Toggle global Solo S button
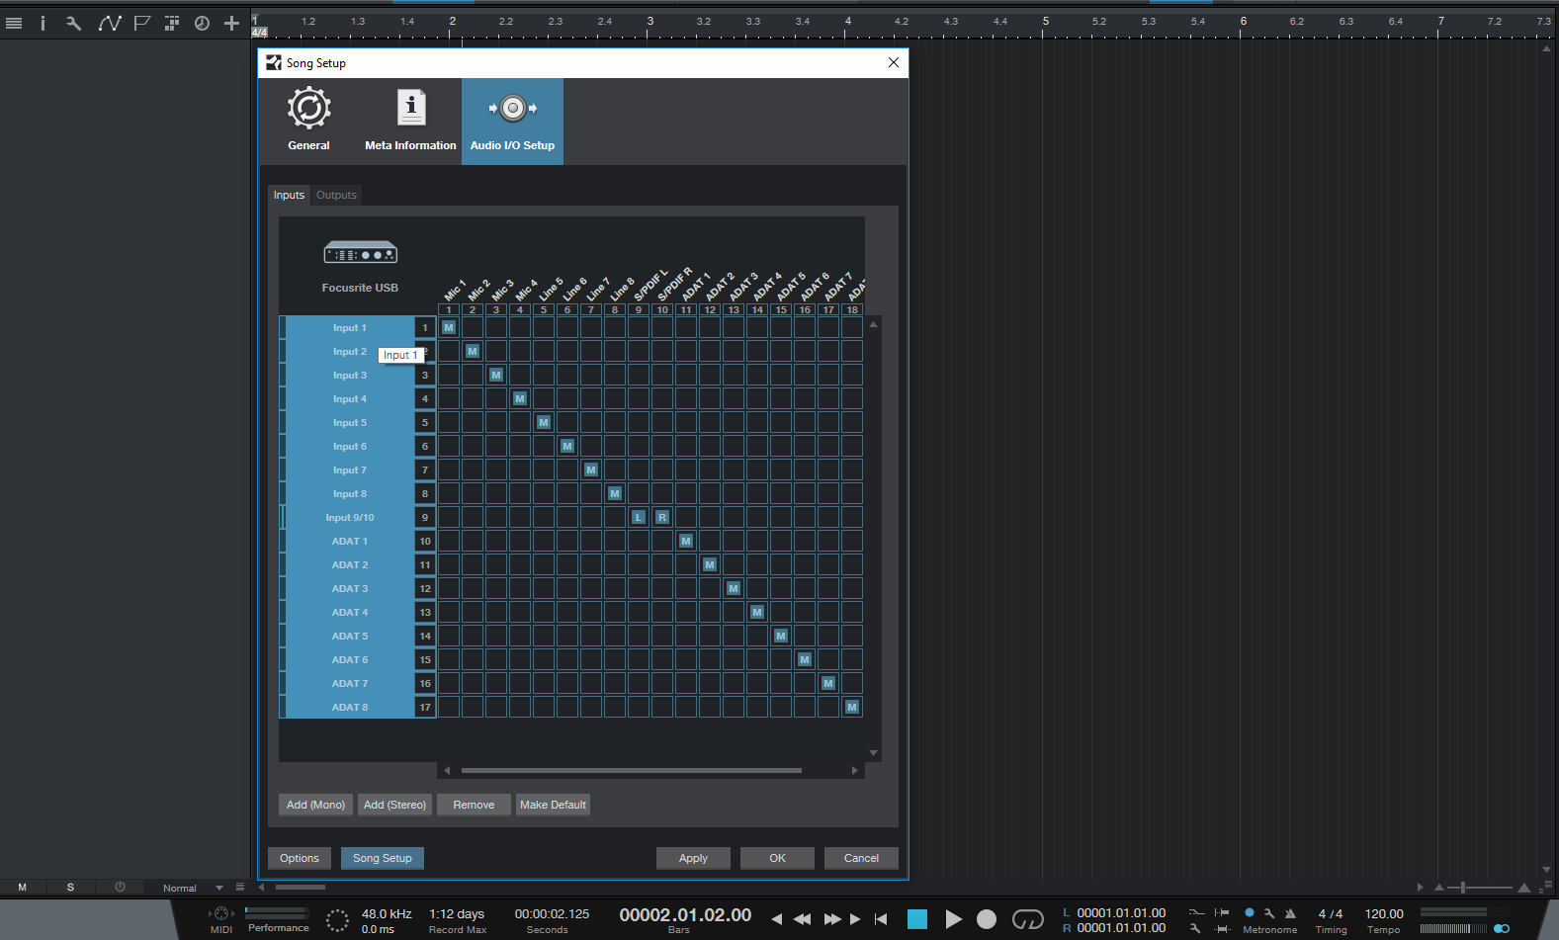Image resolution: width=1559 pixels, height=940 pixels. tap(70, 888)
